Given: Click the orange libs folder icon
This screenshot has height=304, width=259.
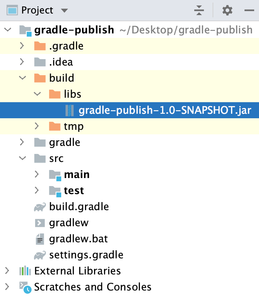Looking at the screenshot, I should (55, 94).
